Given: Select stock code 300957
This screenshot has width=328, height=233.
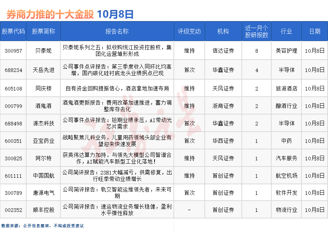Looking at the screenshot, I should click(13, 51).
